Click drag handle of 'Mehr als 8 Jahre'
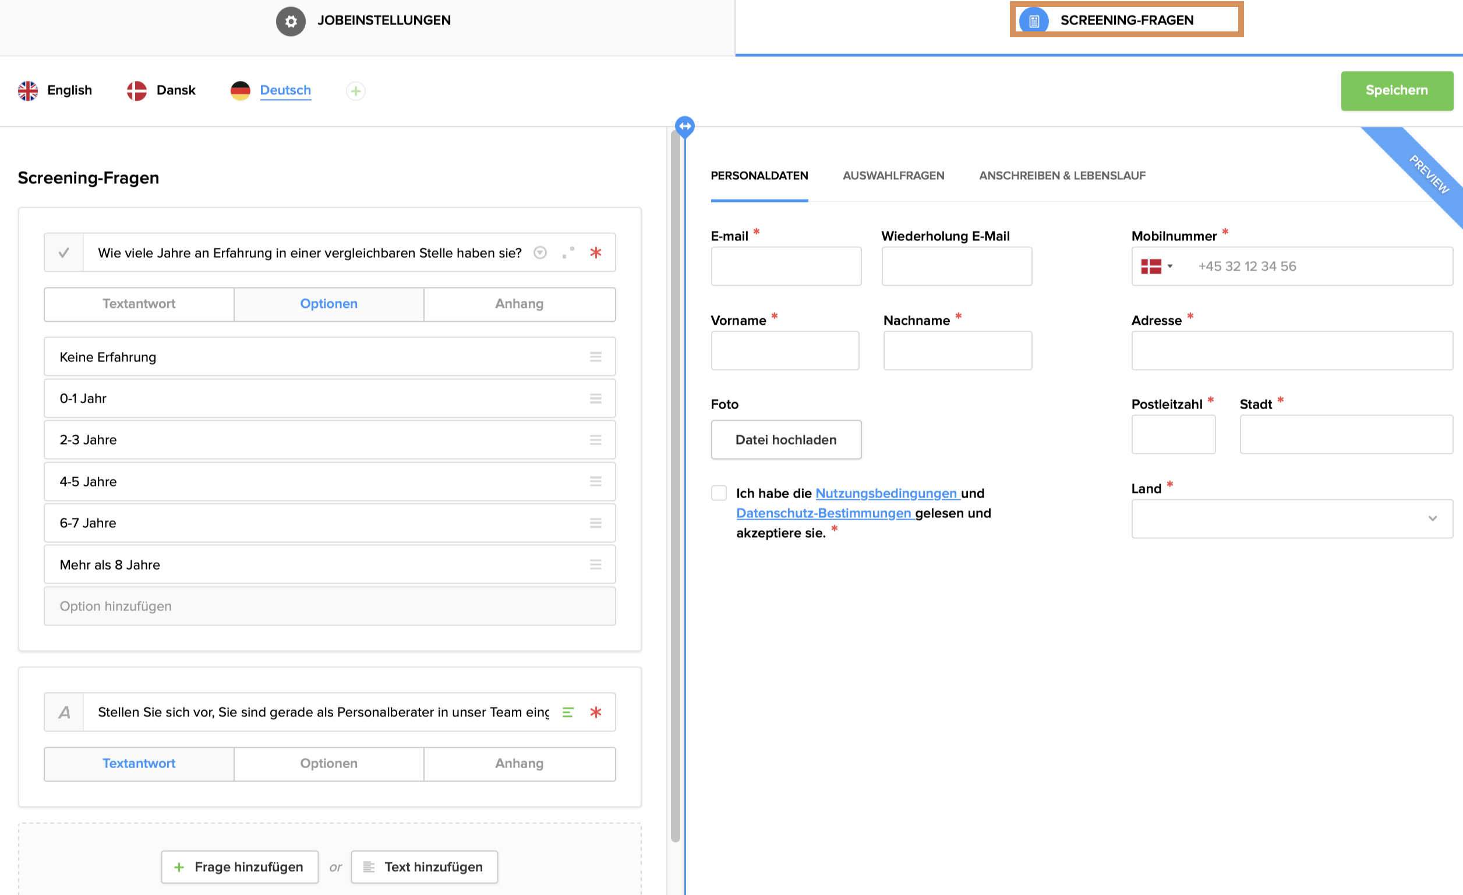Viewport: 1463px width, 895px height. pos(596,564)
